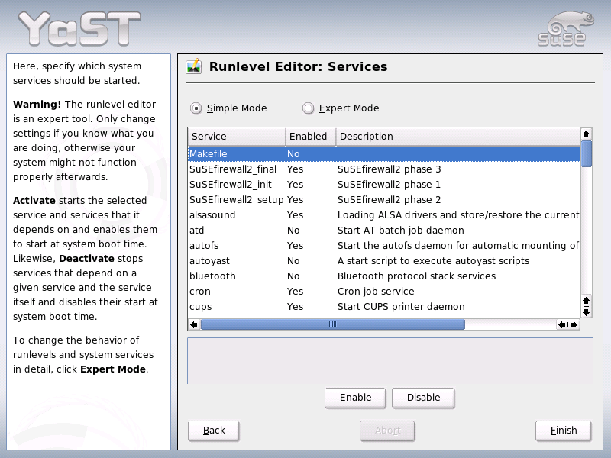The height and width of the screenshot is (458, 611).
Task: Click the up arrow of the vertical scrollbar
Action: tap(586, 134)
